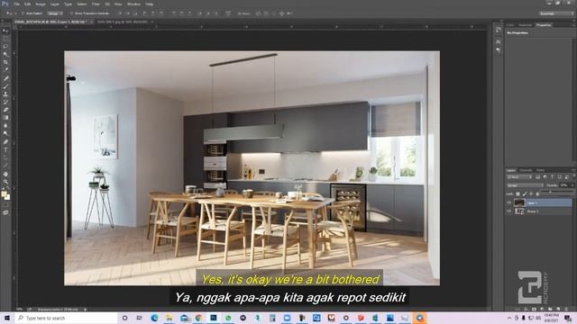577x324 pixels.
Task: Open the Windows Start menu
Action: [7, 318]
